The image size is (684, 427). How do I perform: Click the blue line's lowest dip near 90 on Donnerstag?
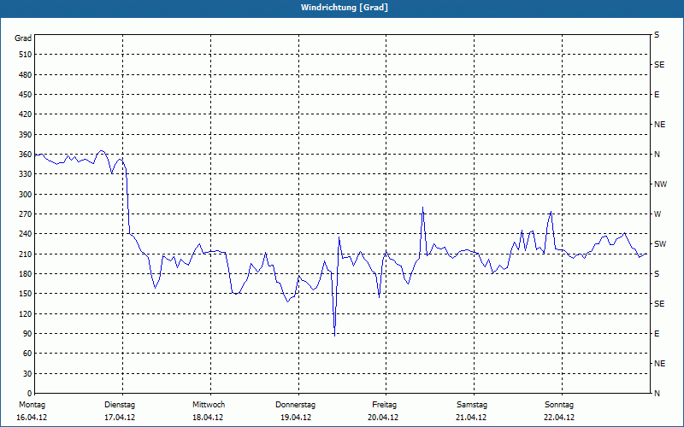[334, 336]
